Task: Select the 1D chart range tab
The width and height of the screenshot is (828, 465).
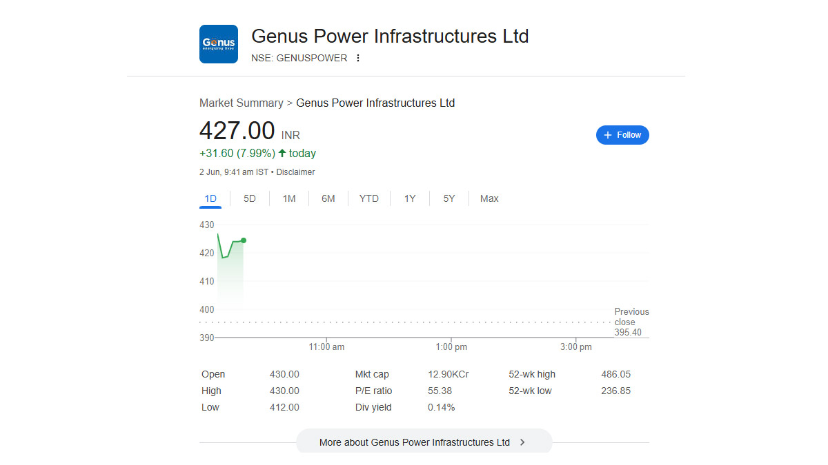Action: [x=210, y=198]
